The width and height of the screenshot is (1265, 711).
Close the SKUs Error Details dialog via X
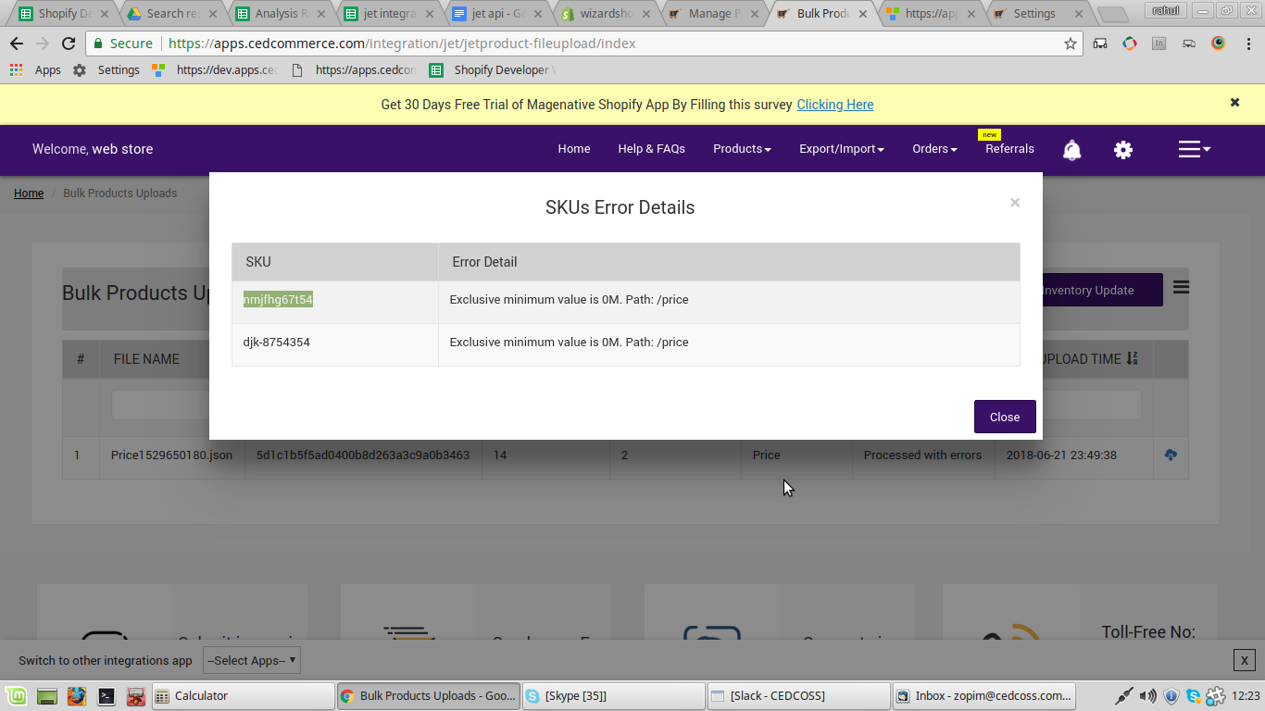1015,203
